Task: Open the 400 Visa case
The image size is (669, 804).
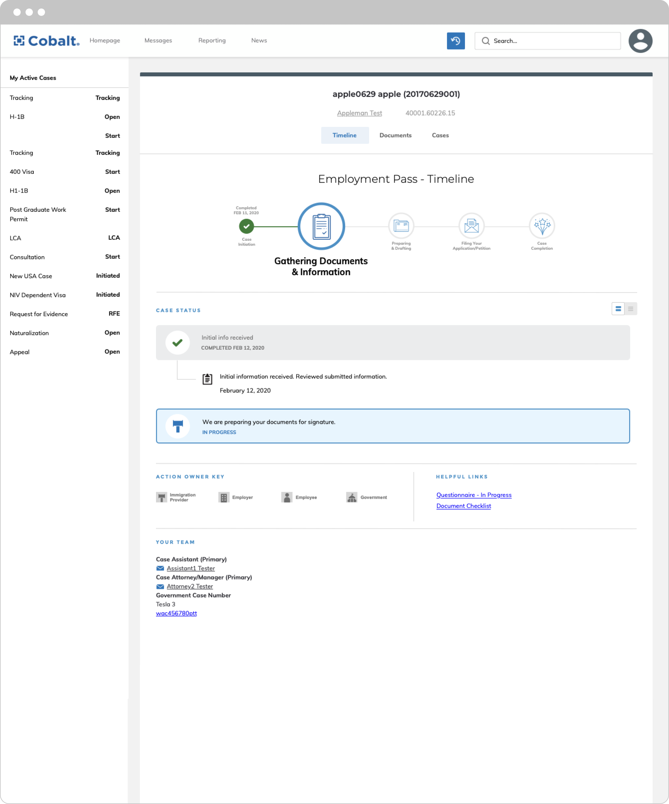Action: click(65, 172)
